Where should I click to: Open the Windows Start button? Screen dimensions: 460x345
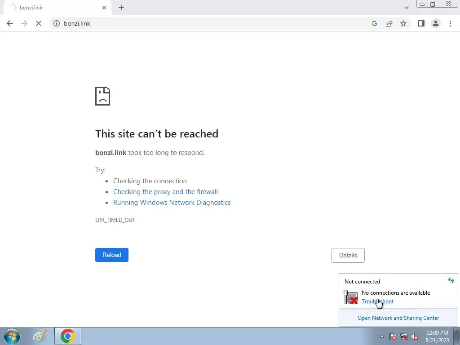[x=12, y=336]
